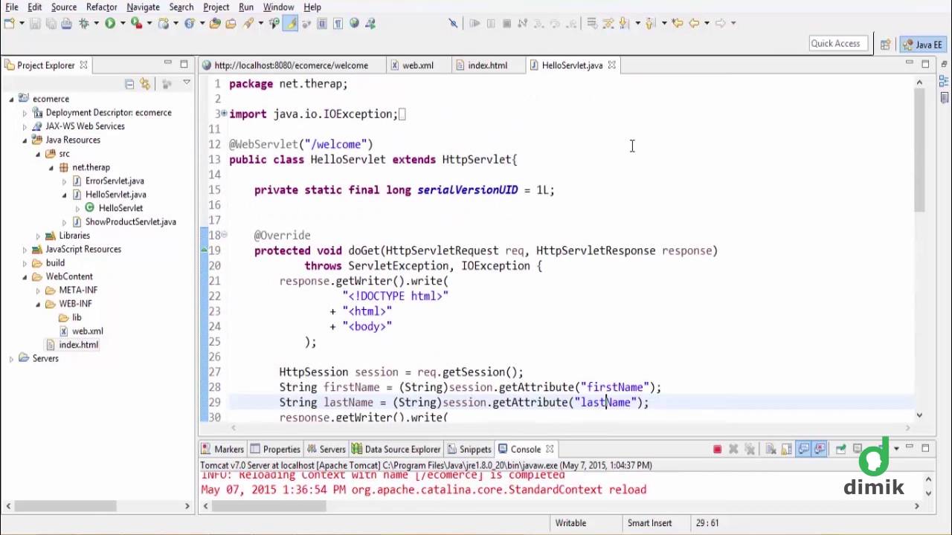Click the Project Explorer horizontal scrollbar
The image size is (952, 535).
(65, 506)
